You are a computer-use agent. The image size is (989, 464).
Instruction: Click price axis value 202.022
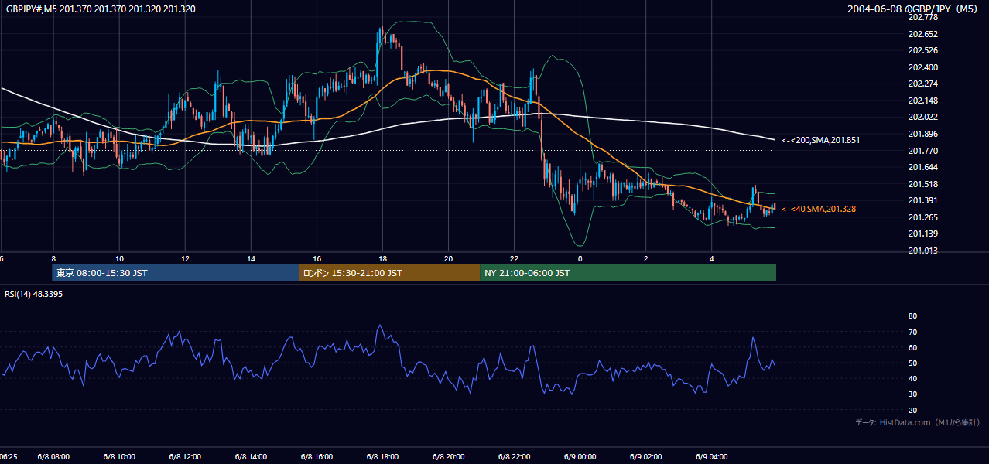[x=922, y=118]
